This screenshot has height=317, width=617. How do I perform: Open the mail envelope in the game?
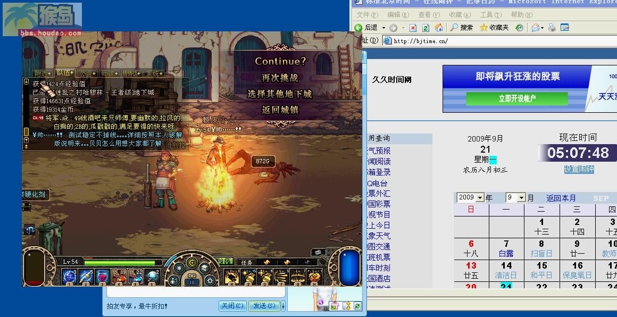click(x=318, y=252)
